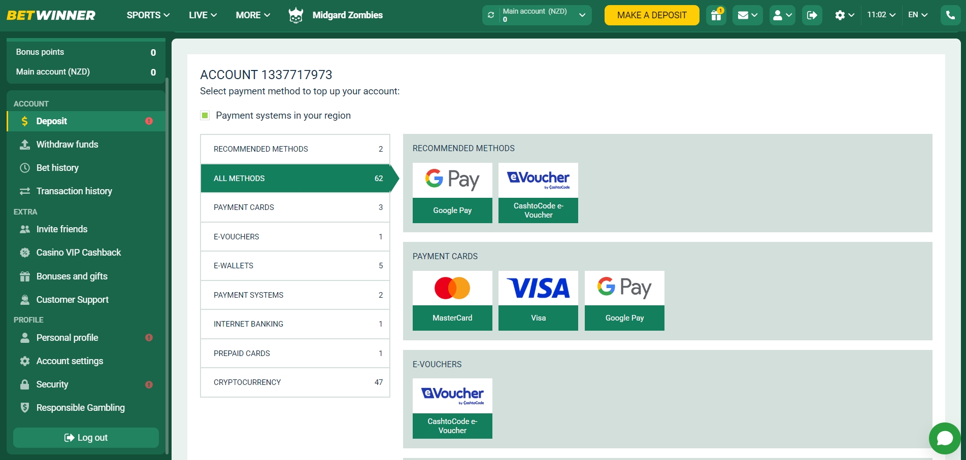Click the Security padlock icon
Screen dimensions: 966x460
coord(24,384)
